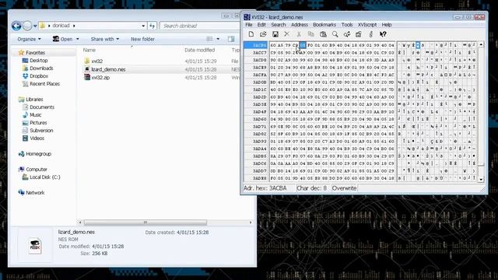Open the Help menu in XVI32
The image size is (498, 280).
click(387, 24)
